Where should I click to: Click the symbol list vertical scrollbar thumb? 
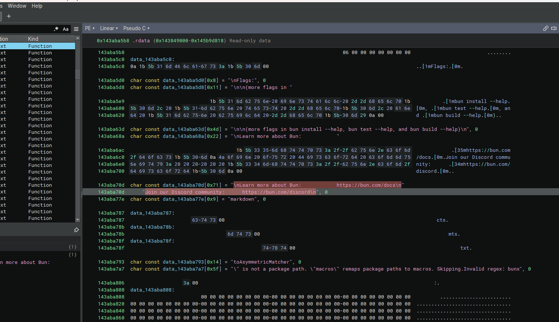pyautogui.click(x=78, y=74)
